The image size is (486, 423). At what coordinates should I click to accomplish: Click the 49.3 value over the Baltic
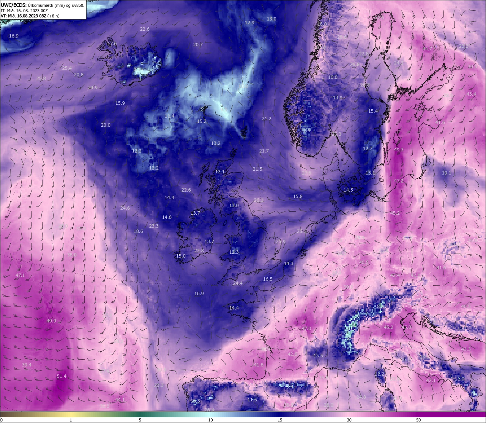tap(399, 150)
